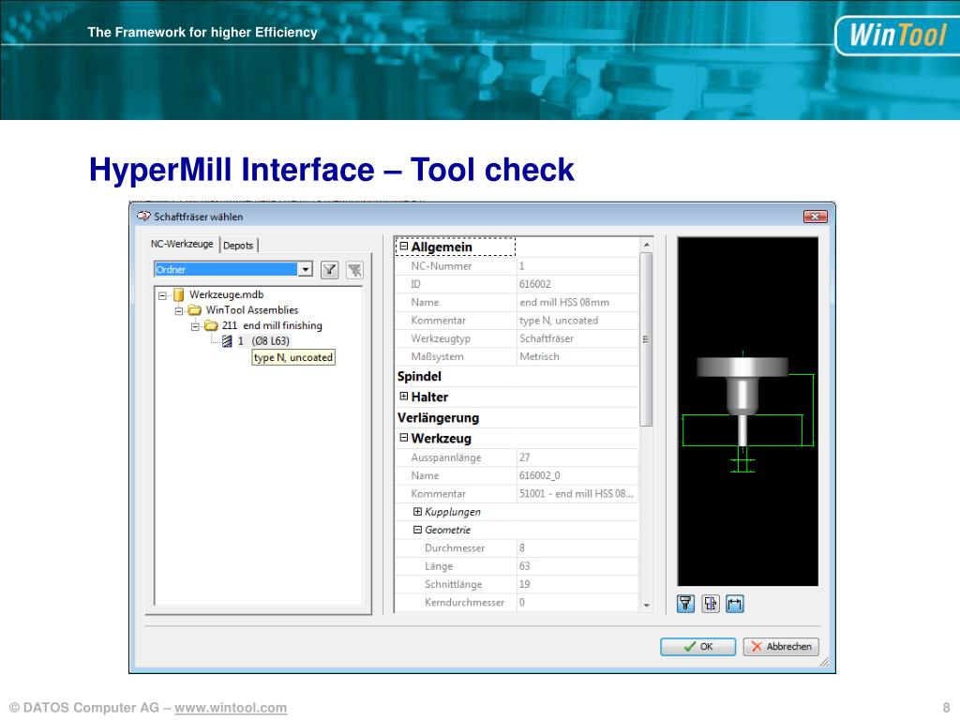Click the Durchmesser value 8
The height and width of the screenshot is (720, 960).
tap(521, 547)
